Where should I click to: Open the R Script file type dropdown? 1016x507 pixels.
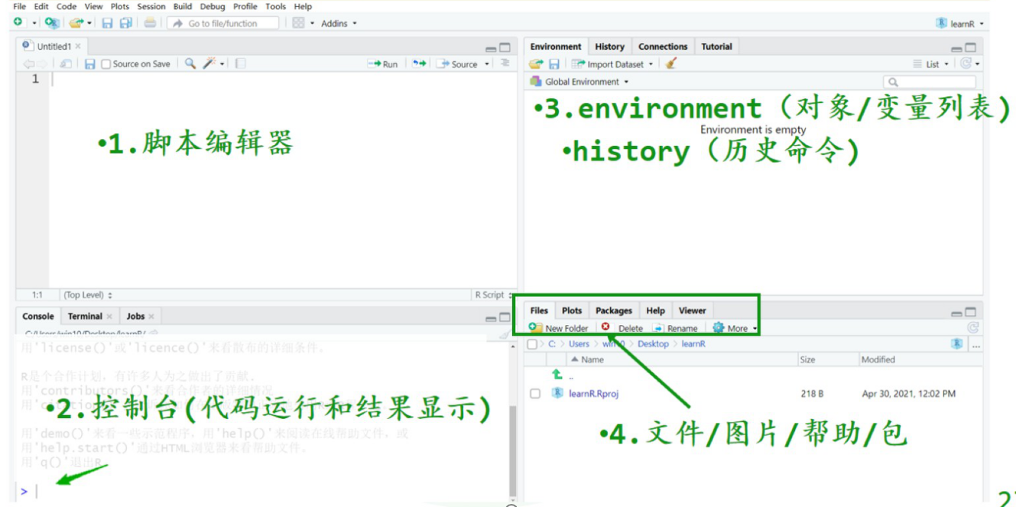coord(493,295)
